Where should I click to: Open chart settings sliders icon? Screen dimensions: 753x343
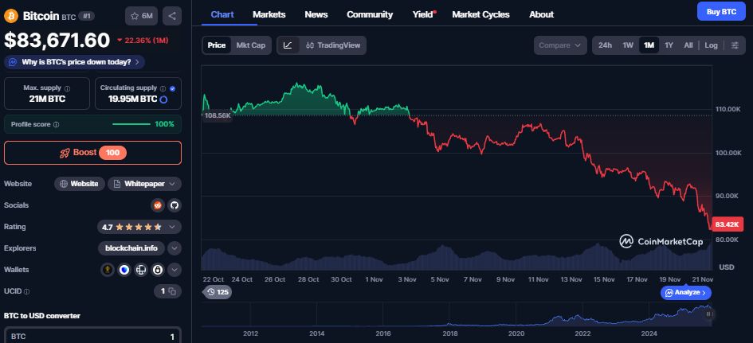click(735, 45)
